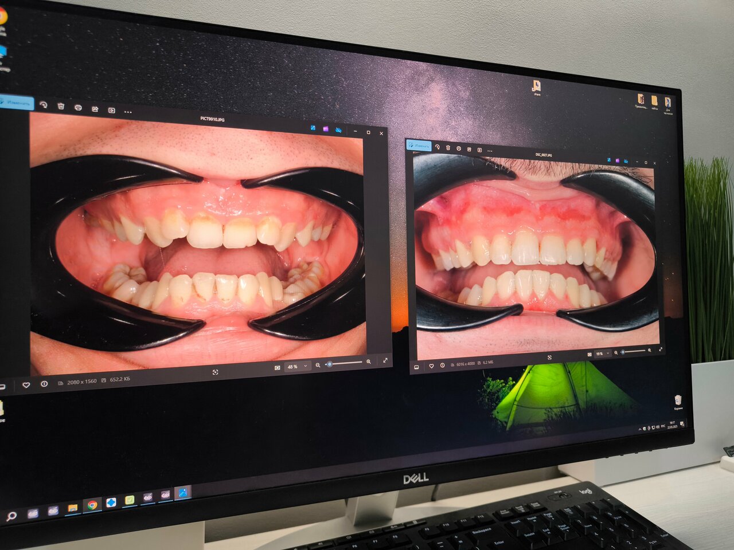Enter fullscreen in DSC_0027.JPG window

(661, 349)
